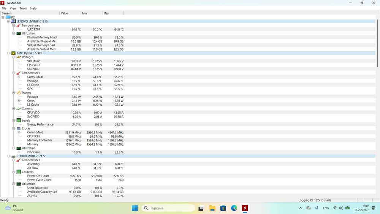Click the vertical scrollbar thumb

378,43
